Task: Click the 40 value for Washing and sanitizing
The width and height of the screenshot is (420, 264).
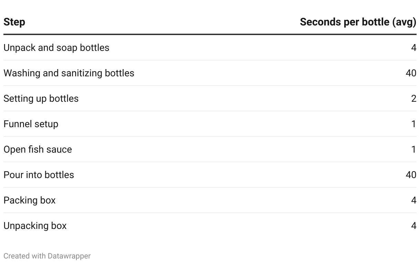Action: 411,73
